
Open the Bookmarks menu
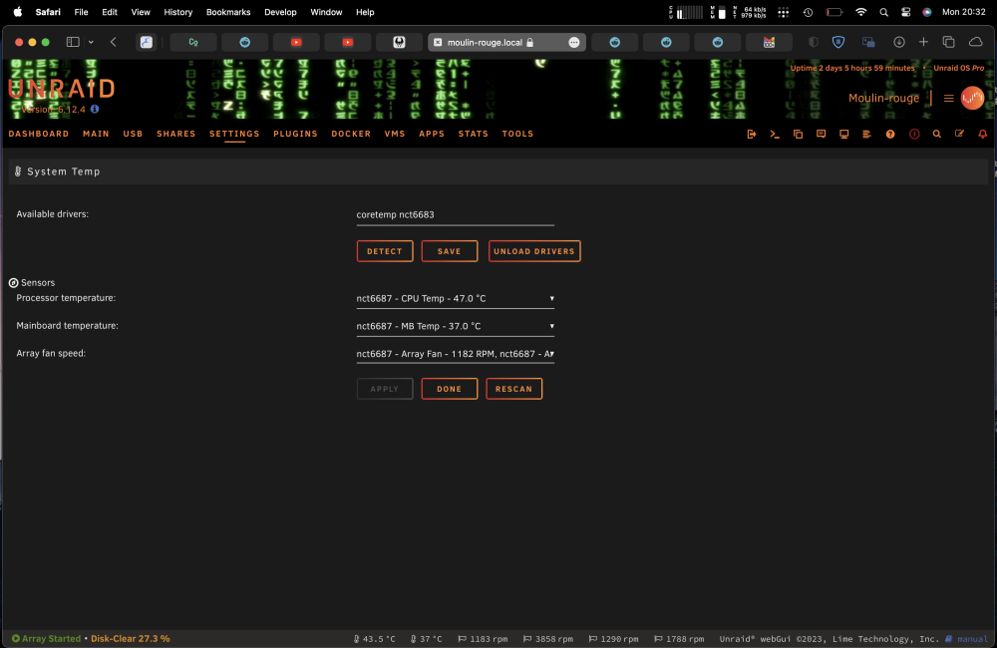pyautogui.click(x=228, y=12)
